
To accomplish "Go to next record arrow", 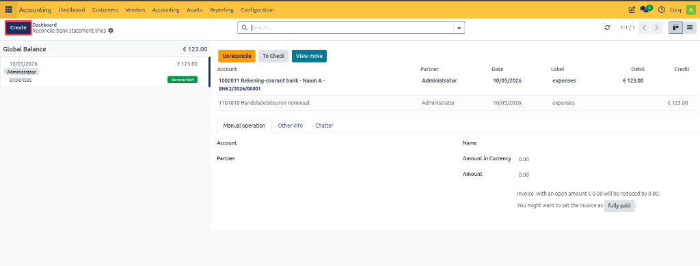I will tap(656, 28).
